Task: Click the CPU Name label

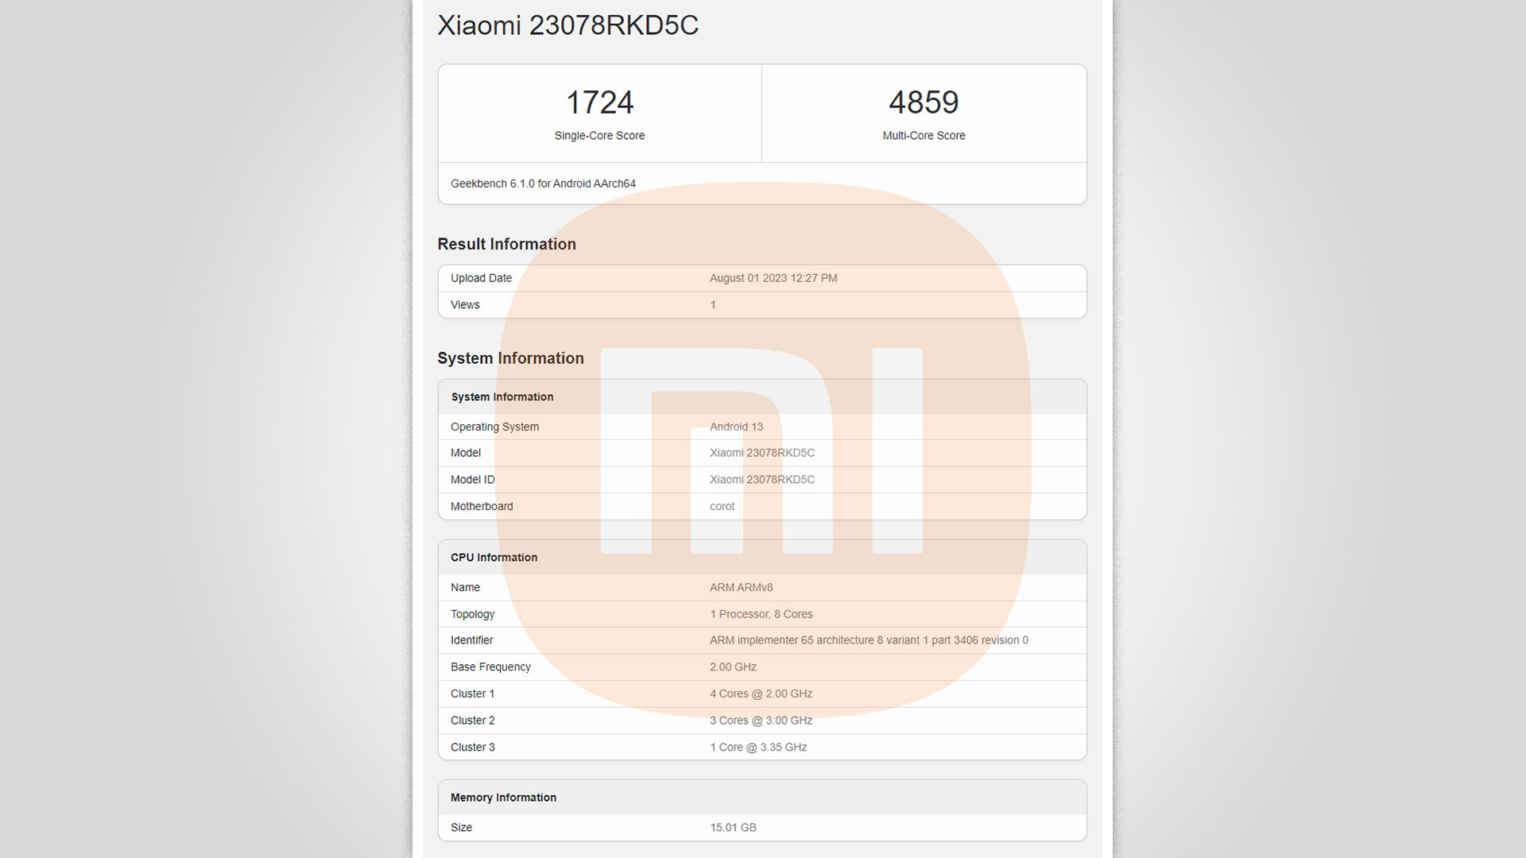Action: [x=465, y=588]
